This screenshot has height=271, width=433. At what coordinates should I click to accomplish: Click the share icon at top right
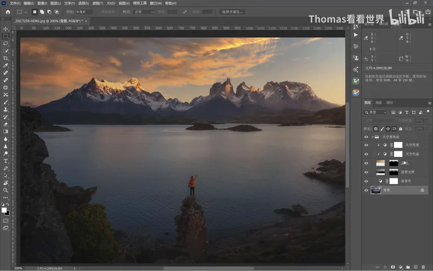tap(428, 11)
